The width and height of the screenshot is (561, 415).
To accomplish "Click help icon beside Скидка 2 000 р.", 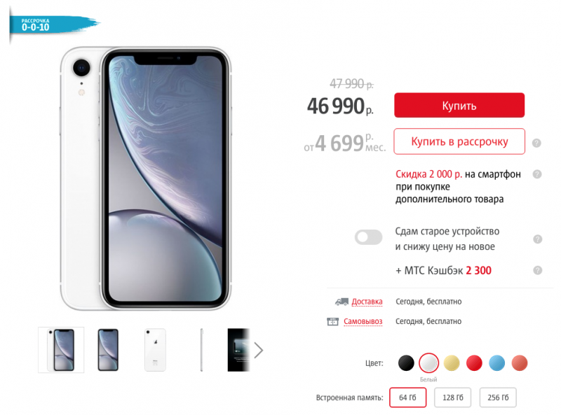I will 536,174.
